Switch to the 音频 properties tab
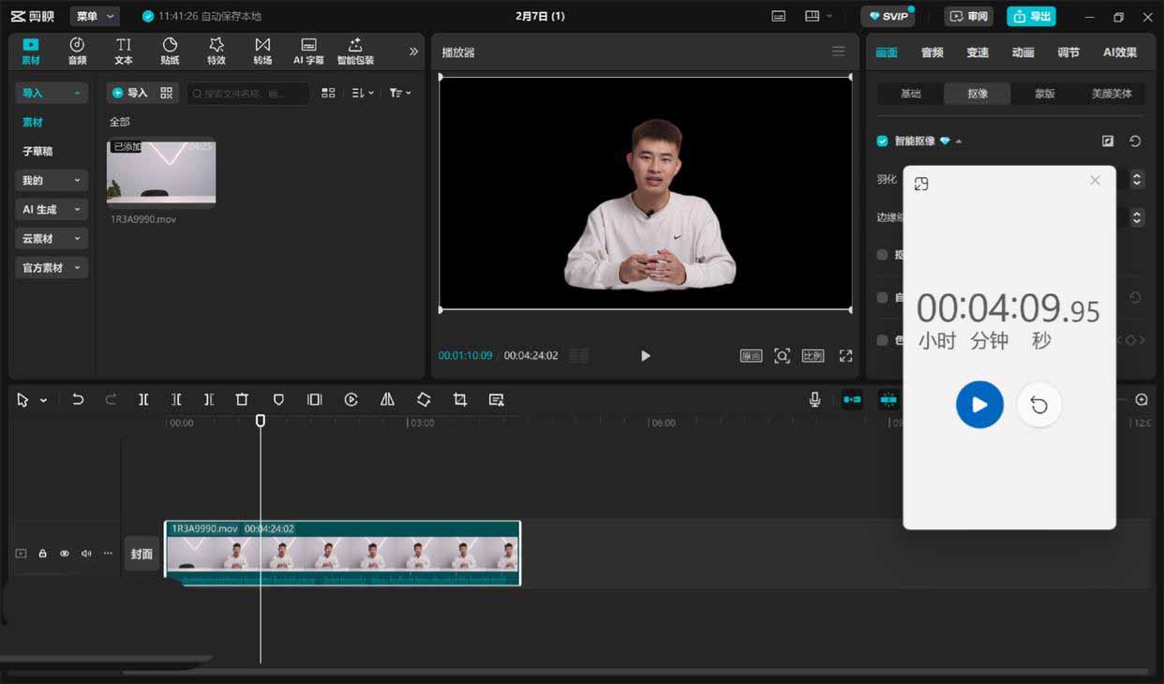Image resolution: width=1164 pixels, height=684 pixels. (932, 52)
